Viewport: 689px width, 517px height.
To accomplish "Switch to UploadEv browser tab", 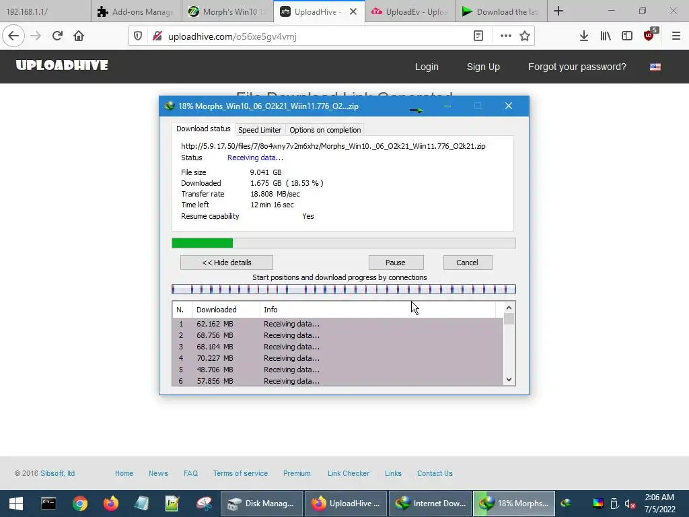I will point(410,11).
